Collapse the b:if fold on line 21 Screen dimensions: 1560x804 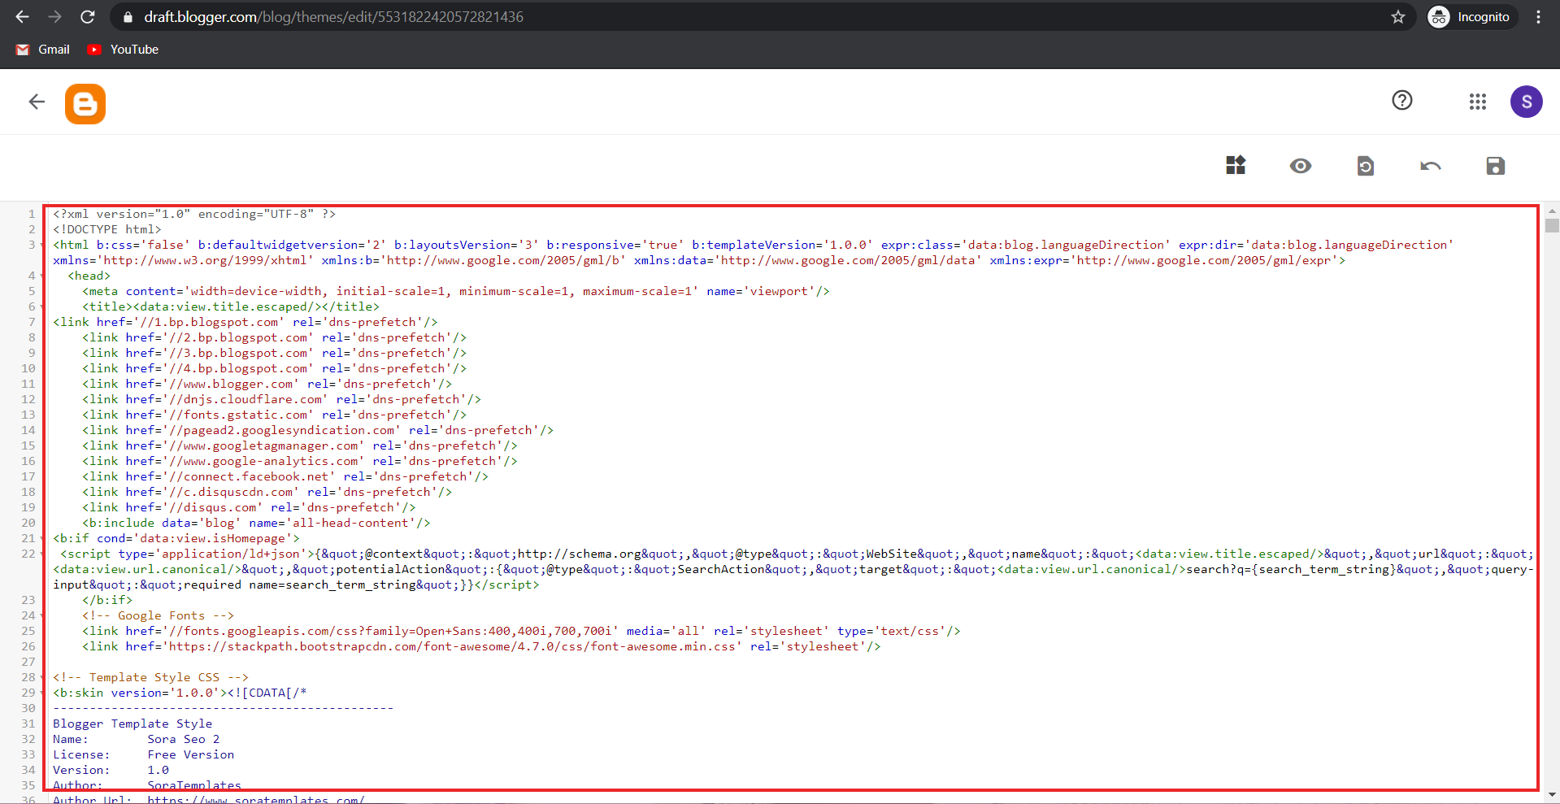[42, 538]
